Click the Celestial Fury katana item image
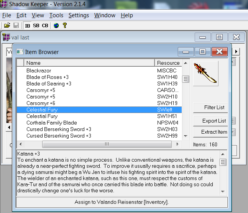 205,73
